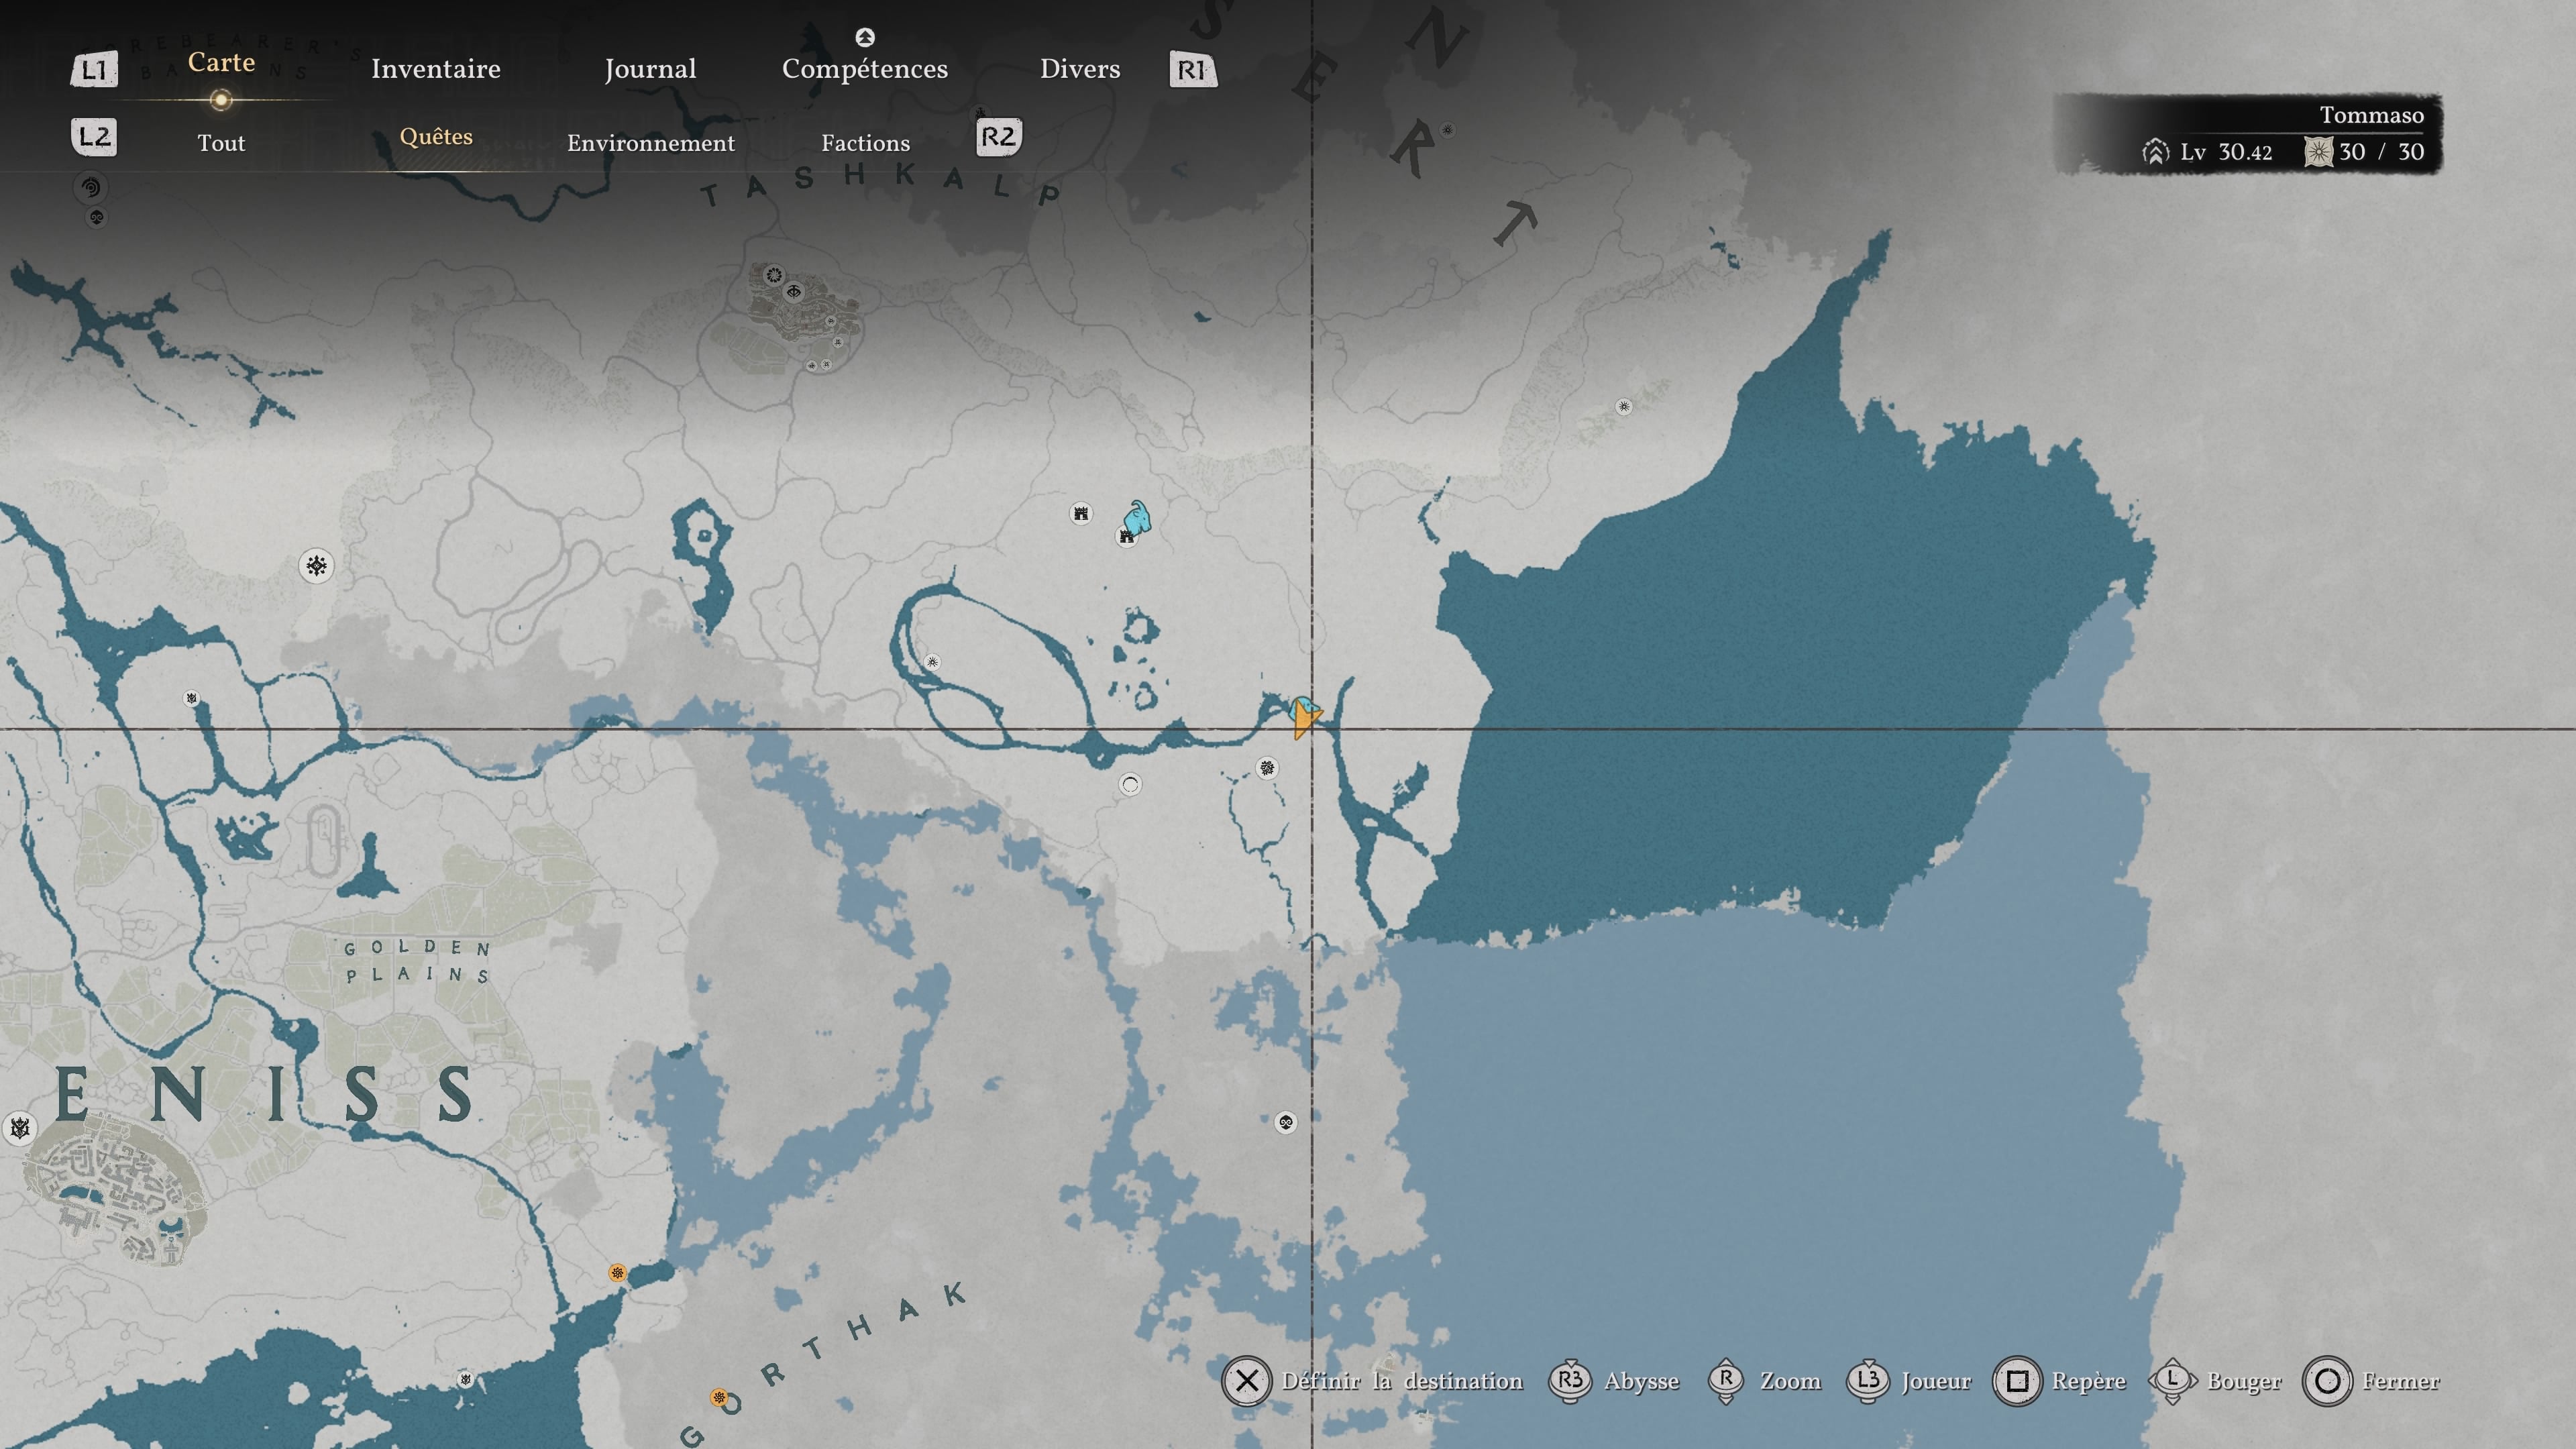Click the open ring marker south of the river
This screenshot has width=2576, height=1449.
[x=1130, y=785]
